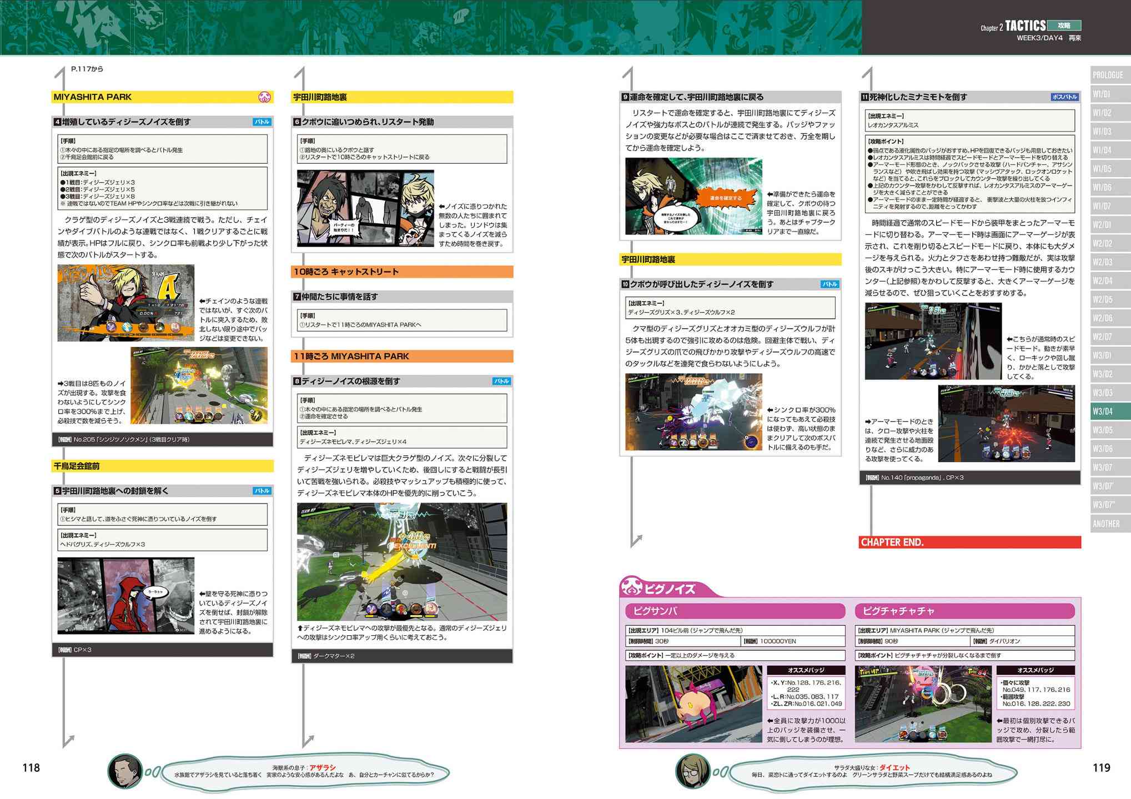
Task: Click the glasses woman portrait at bottom
Action: [692, 771]
